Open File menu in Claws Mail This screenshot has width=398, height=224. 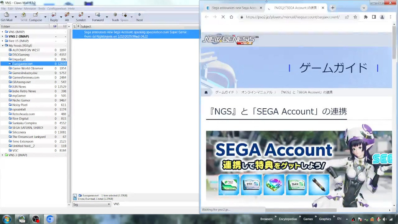coord(3,9)
